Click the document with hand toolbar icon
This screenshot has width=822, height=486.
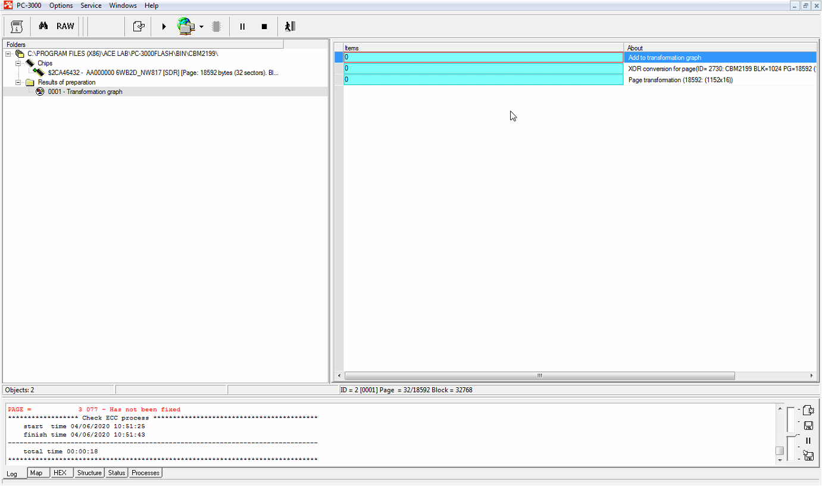139,26
